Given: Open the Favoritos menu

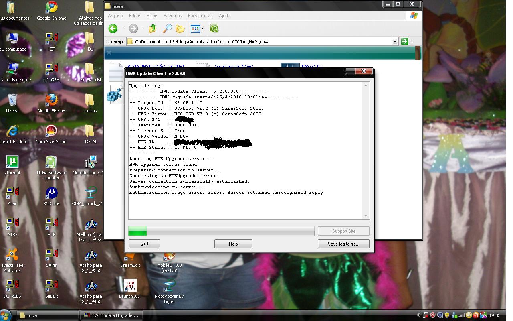Looking at the screenshot, I should coord(172,16).
